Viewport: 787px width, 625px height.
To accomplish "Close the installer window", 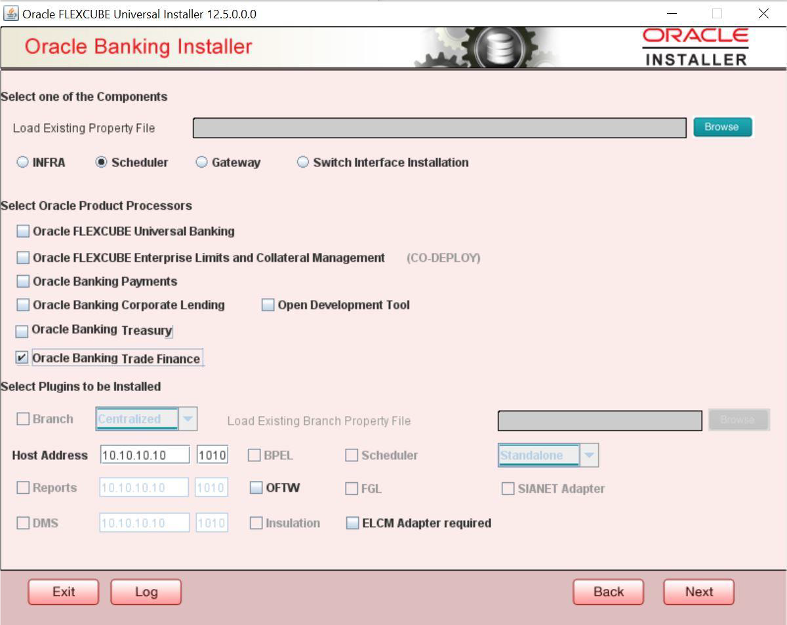I will click(763, 14).
